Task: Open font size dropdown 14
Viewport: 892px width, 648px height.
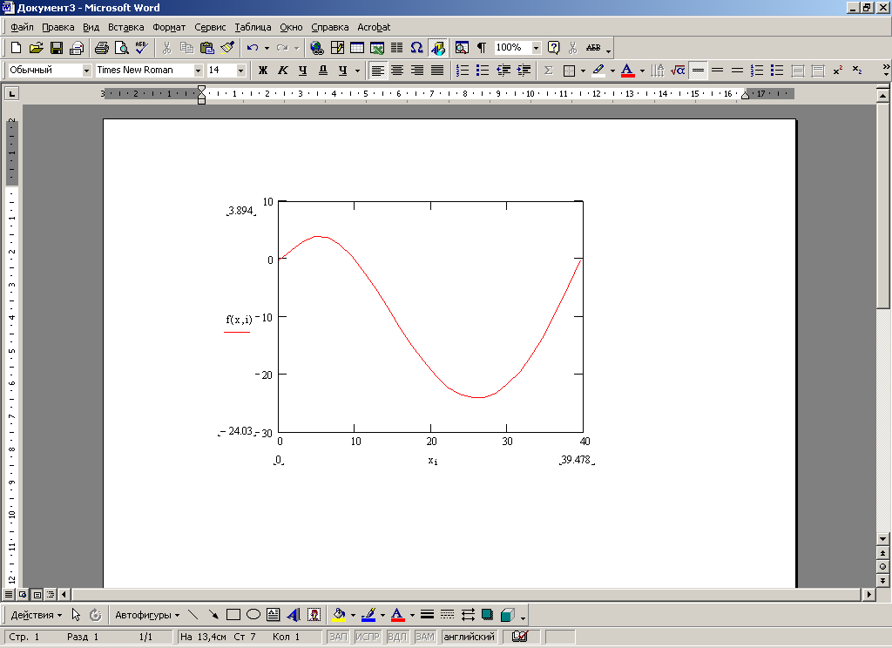Action: (240, 70)
